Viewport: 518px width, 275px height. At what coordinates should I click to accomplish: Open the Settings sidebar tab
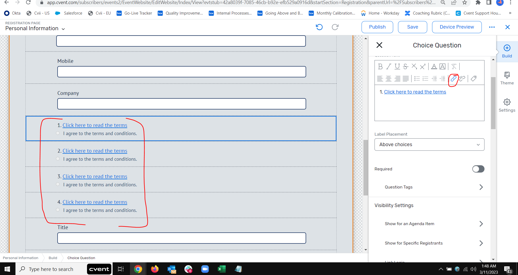coord(507,105)
